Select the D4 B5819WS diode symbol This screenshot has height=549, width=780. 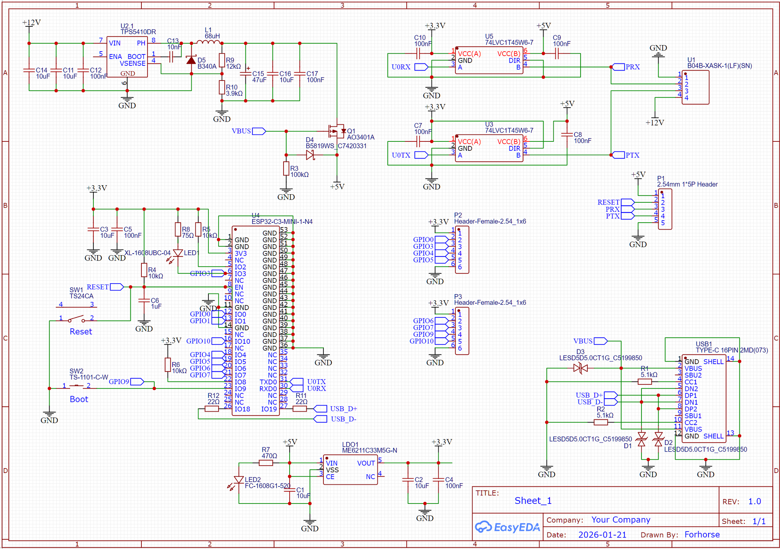(310, 155)
